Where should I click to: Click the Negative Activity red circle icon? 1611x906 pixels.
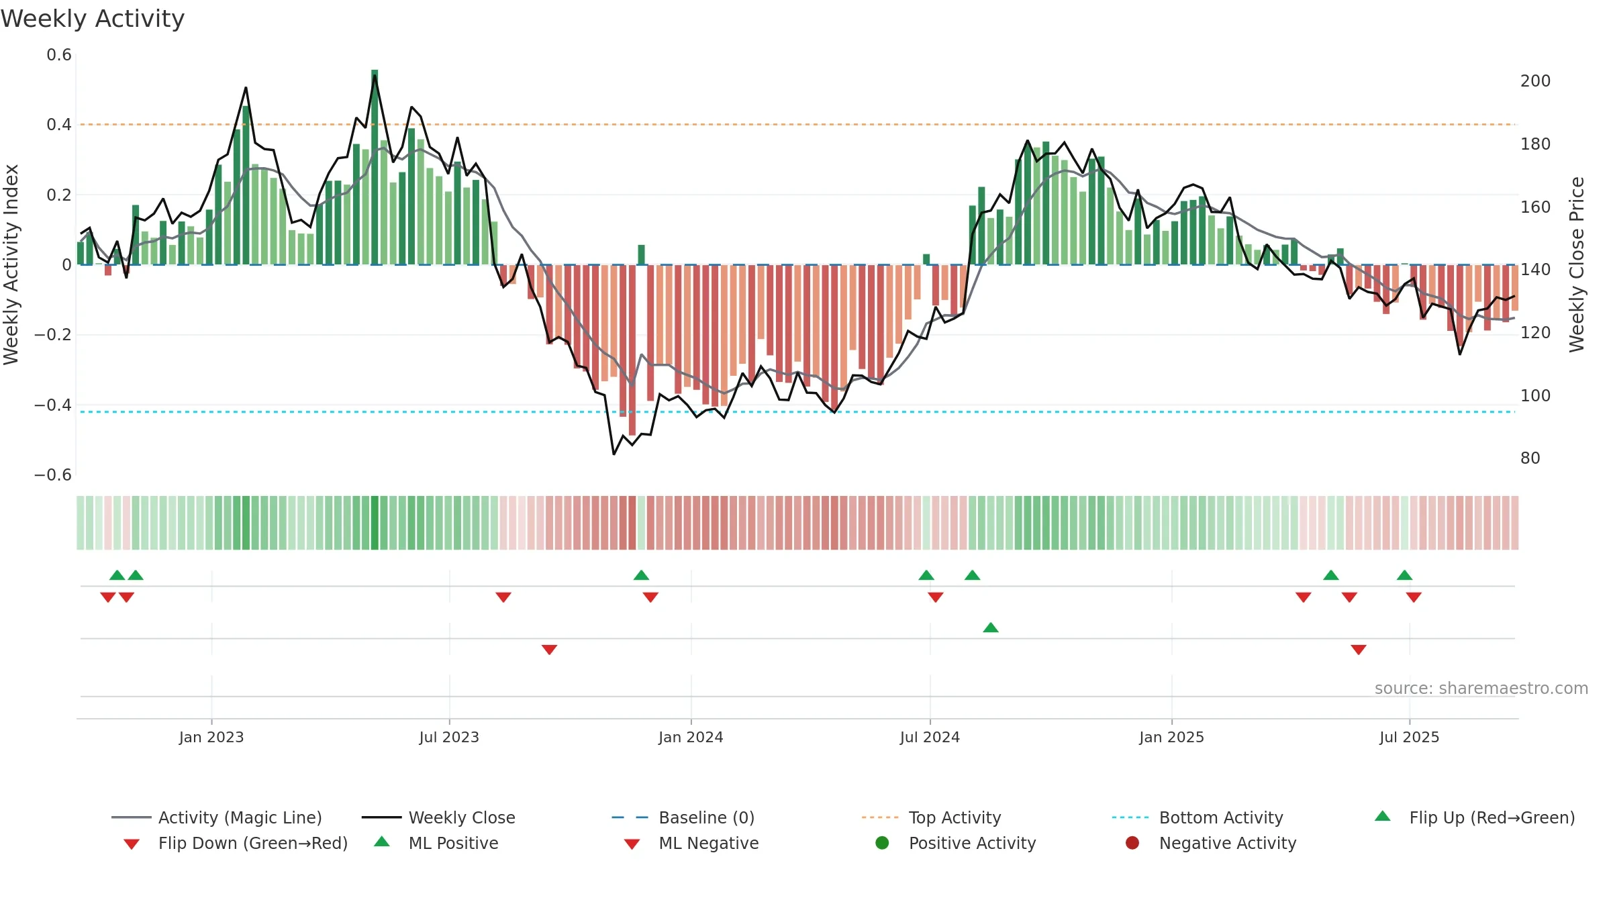pos(1132,842)
